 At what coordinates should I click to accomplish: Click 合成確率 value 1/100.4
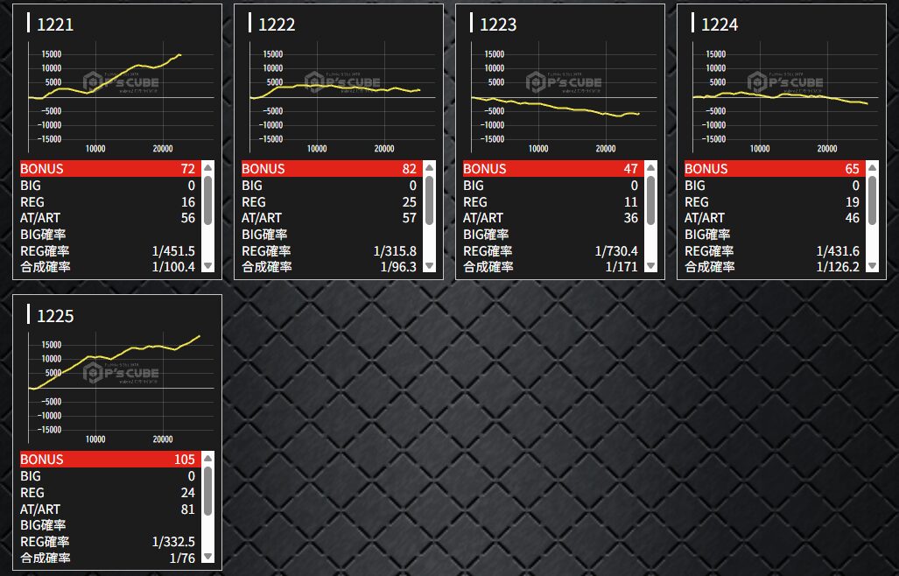(x=173, y=266)
